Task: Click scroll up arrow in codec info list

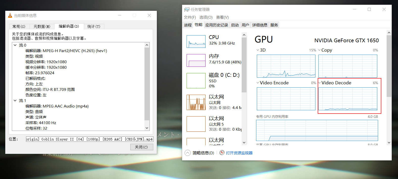Action: (x=147, y=45)
